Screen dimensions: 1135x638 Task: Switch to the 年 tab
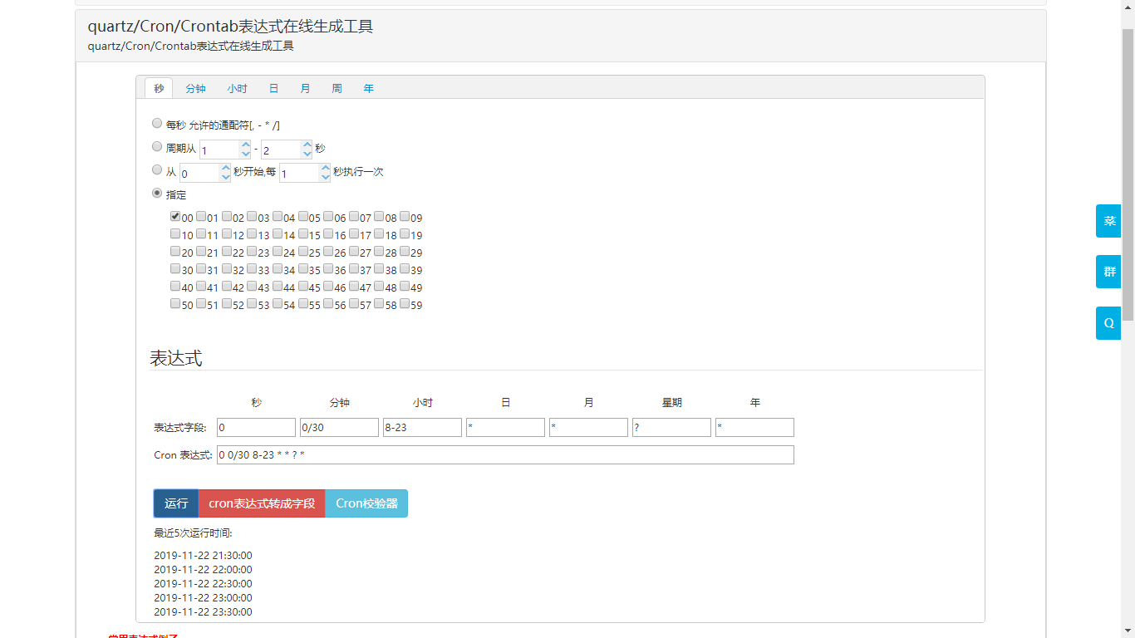pos(368,88)
